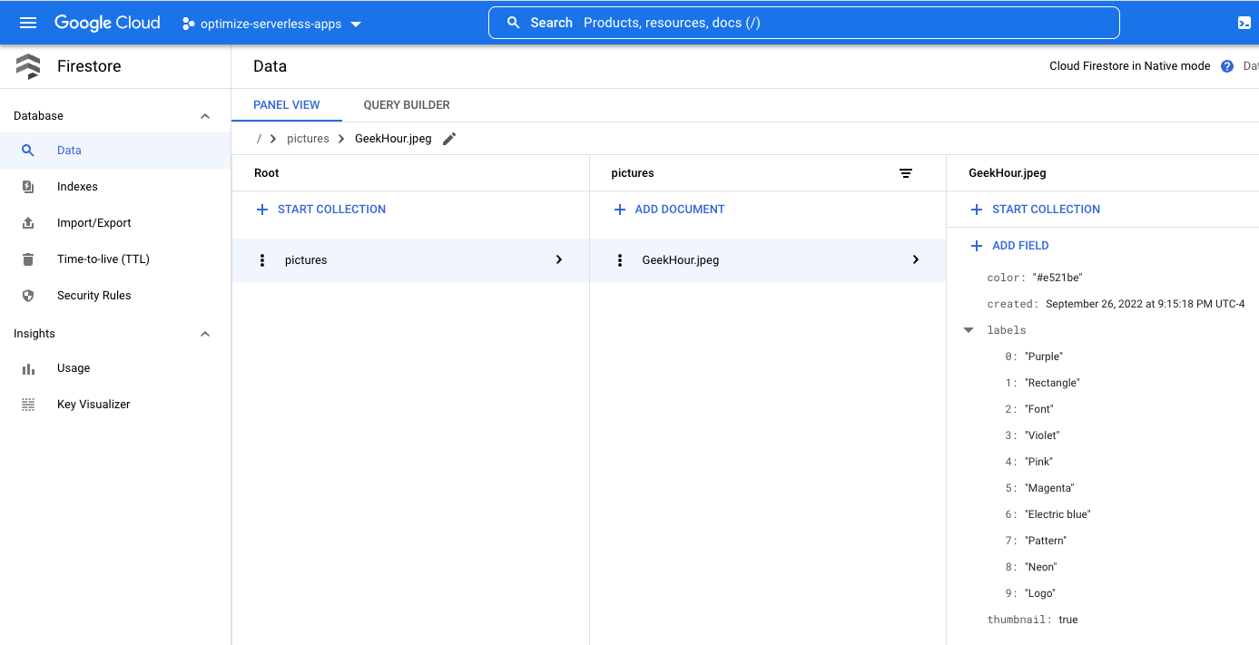Click the help icon next to Native mode

(1227, 66)
